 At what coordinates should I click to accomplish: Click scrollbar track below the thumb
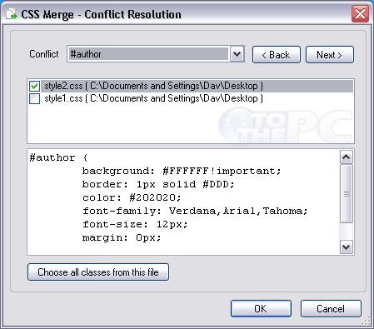347,232
